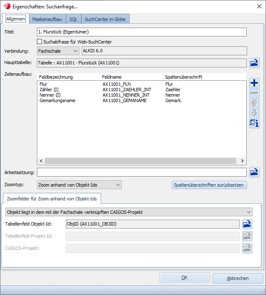266x295 pixels.
Task: Click the AX11001_FLN field name
Action: pyautogui.click(x=117, y=84)
